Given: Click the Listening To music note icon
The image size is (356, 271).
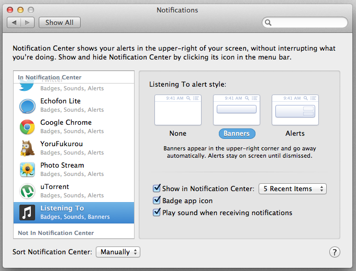Looking at the screenshot, I should tap(27, 213).
